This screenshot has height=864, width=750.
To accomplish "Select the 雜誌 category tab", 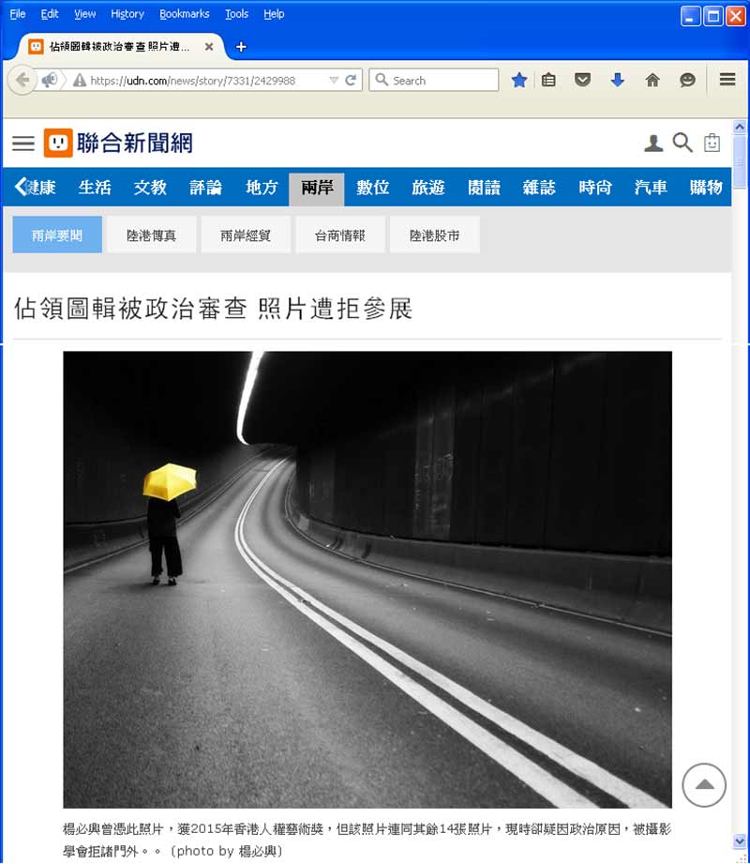I will point(539,188).
